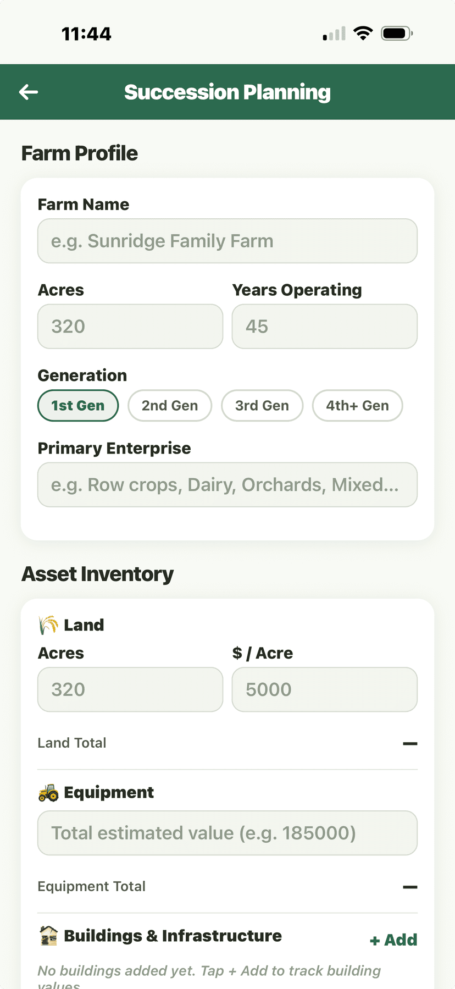The height and width of the screenshot is (989, 455).
Task: Tap the Primary Enterprise field
Action: (227, 484)
